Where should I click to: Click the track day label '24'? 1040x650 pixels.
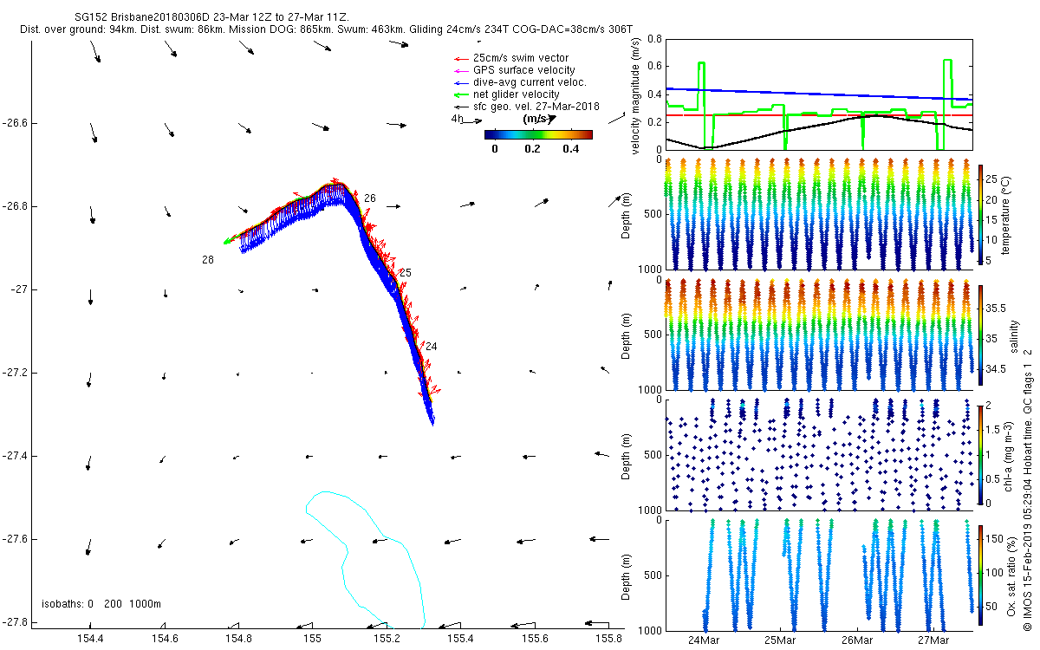(431, 347)
